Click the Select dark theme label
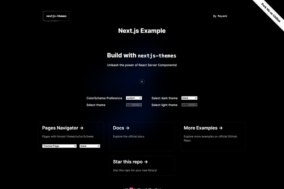Viewport: 284px width, 189px height. [164, 98]
